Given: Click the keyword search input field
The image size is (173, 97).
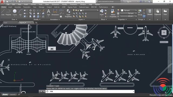Looking at the screenshot, I should 109,2.
